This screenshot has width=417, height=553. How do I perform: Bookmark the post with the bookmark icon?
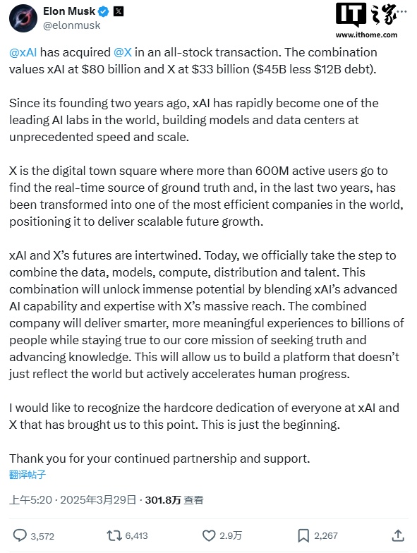[303, 536]
